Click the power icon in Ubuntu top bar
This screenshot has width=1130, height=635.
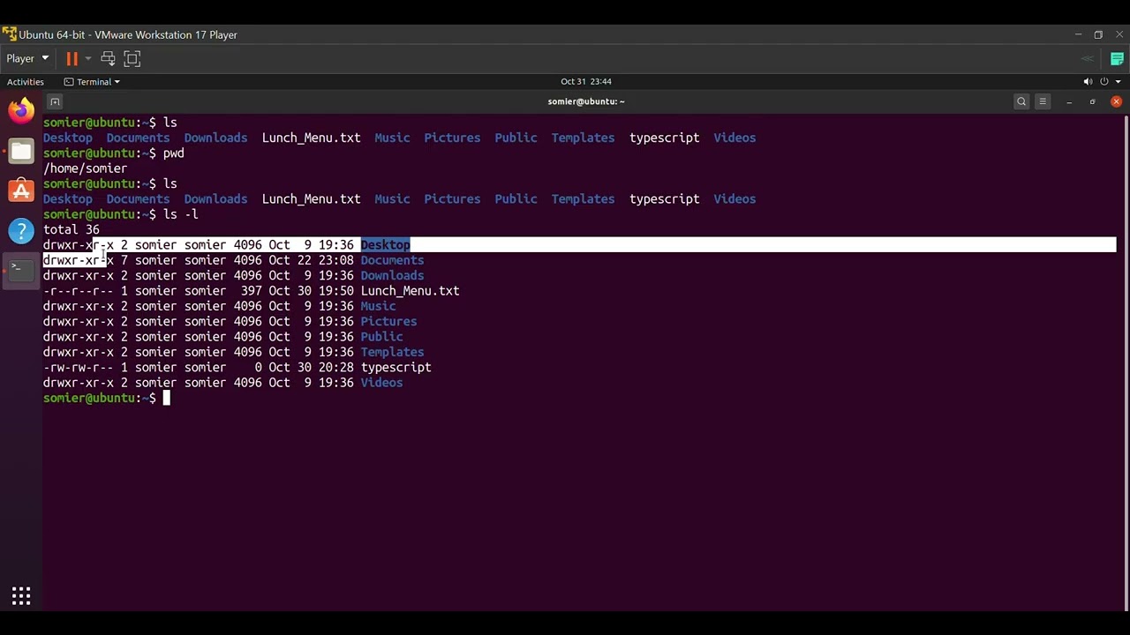pyautogui.click(x=1104, y=81)
